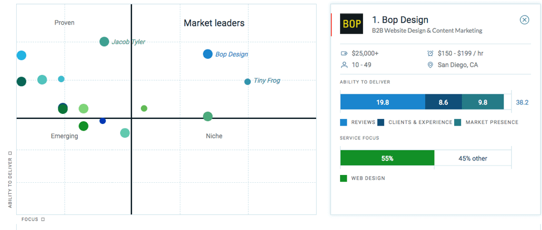Select the small dark blue dot on horizontal axis
The width and height of the screenshot is (542, 230).
102,121
